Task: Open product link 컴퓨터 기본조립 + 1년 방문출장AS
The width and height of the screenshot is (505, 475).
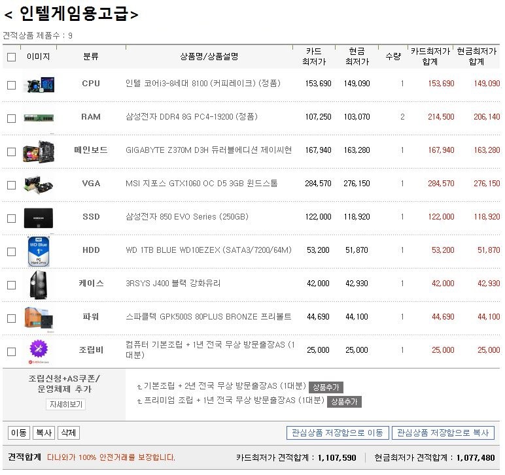Action: tap(210, 350)
